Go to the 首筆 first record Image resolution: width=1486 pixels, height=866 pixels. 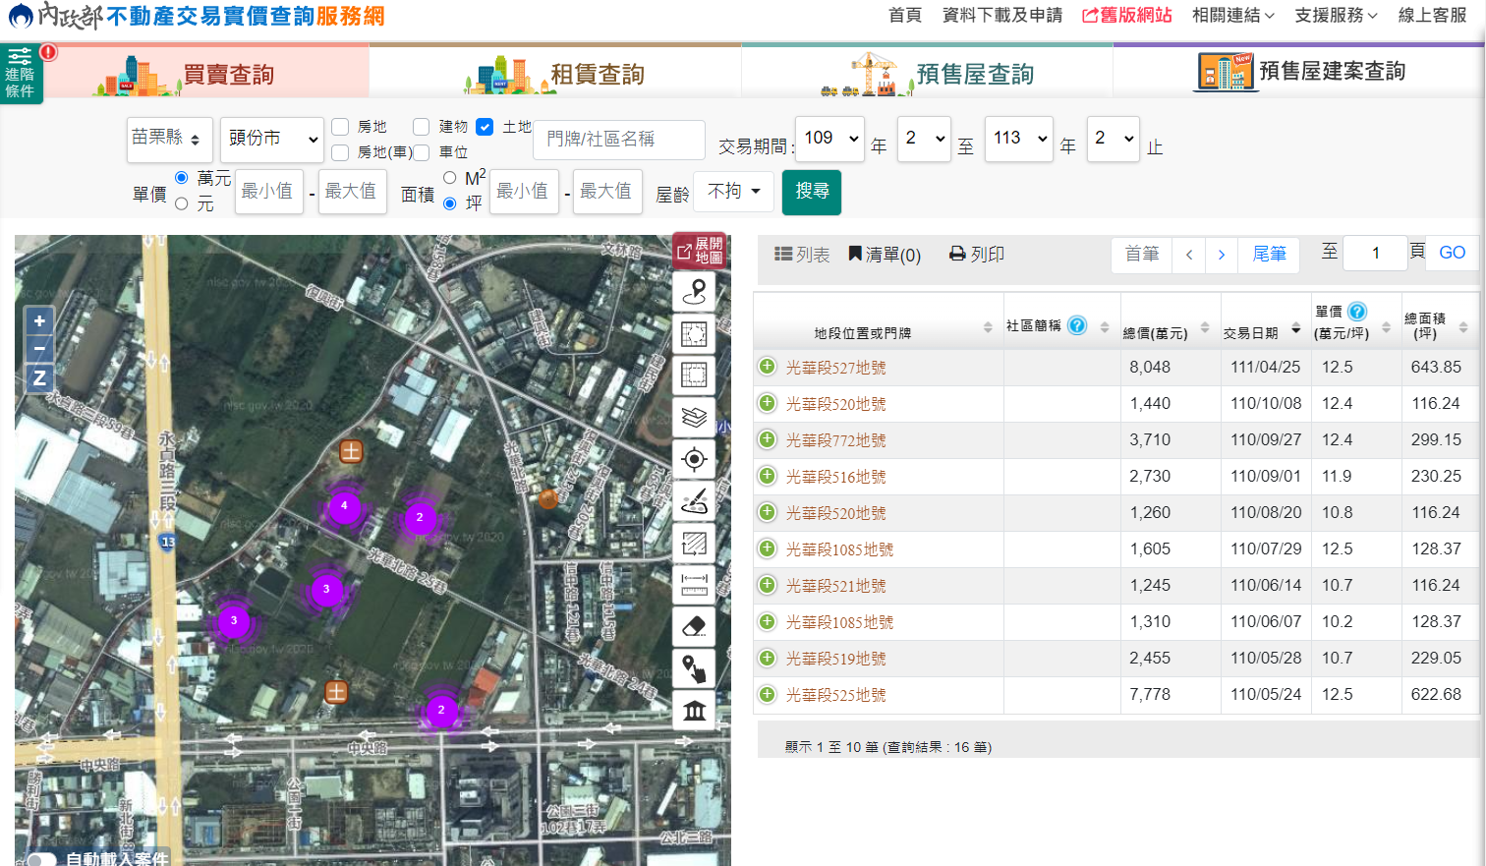coord(1141,255)
